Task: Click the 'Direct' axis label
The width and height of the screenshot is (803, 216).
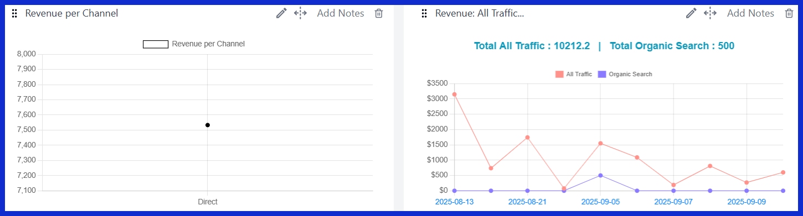Action: coord(208,202)
